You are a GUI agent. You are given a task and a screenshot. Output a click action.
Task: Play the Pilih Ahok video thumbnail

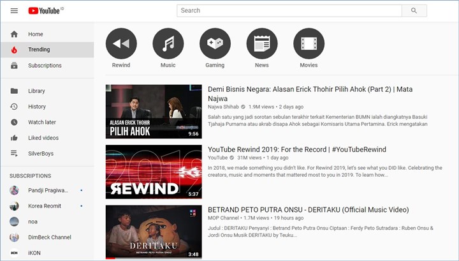[154, 111]
